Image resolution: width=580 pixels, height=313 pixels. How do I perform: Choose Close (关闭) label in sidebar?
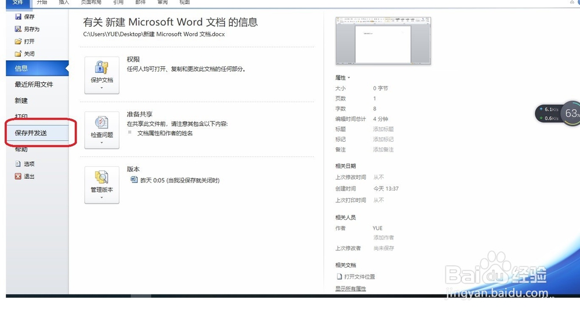(x=29, y=53)
